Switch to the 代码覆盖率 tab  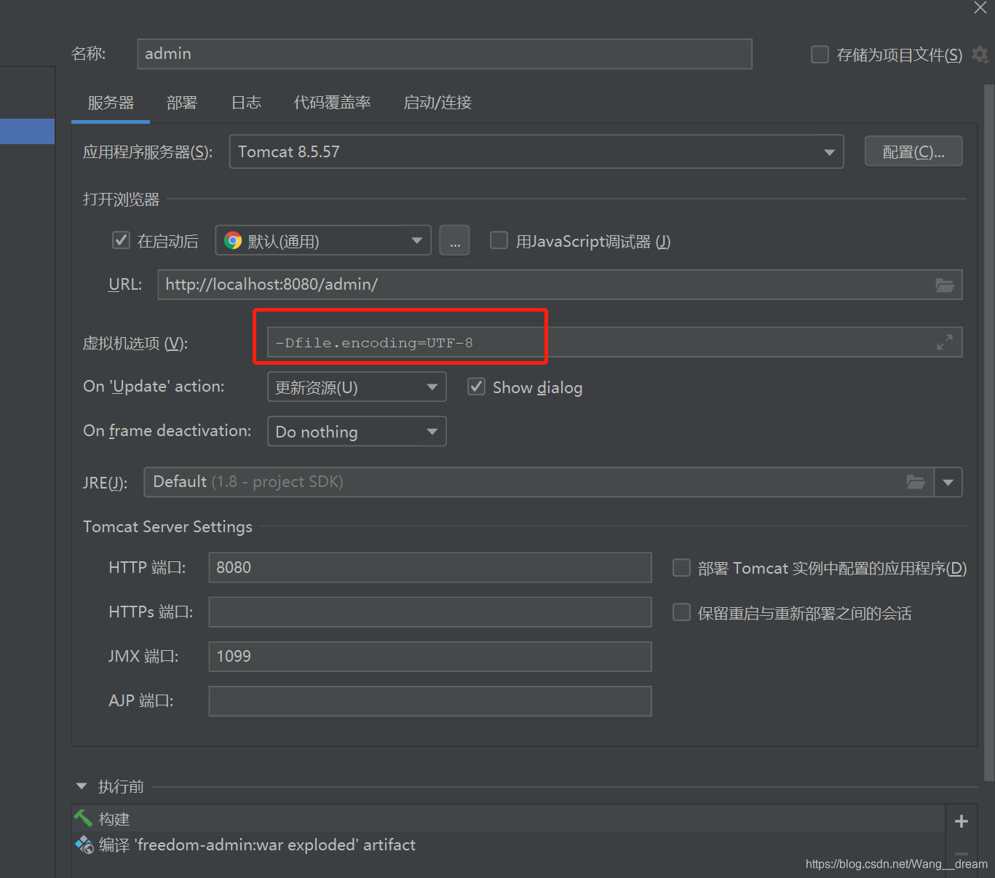pos(332,103)
